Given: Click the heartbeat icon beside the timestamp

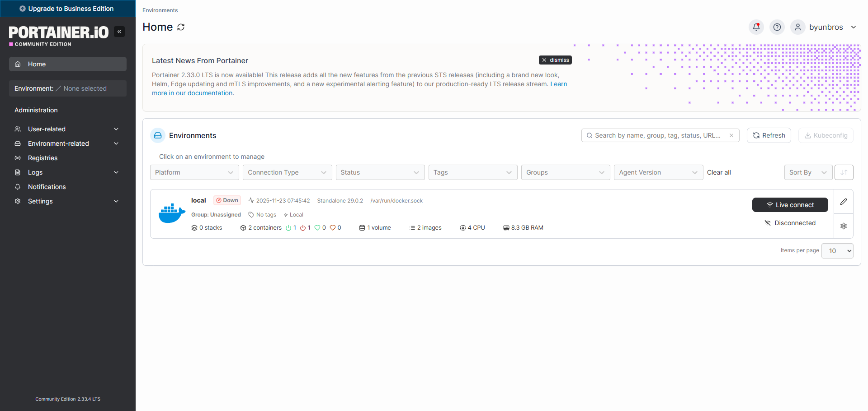Looking at the screenshot, I should 251,200.
